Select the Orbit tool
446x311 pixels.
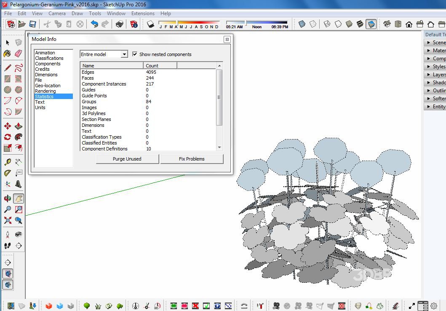(x=7, y=198)
